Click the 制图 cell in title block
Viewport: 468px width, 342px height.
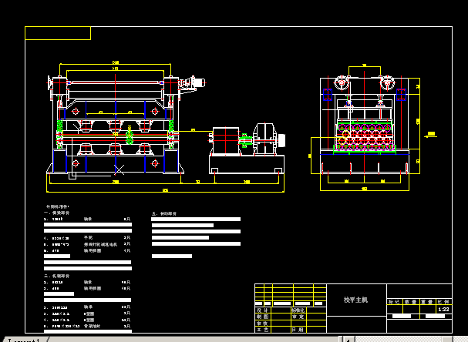coord(263,317)
